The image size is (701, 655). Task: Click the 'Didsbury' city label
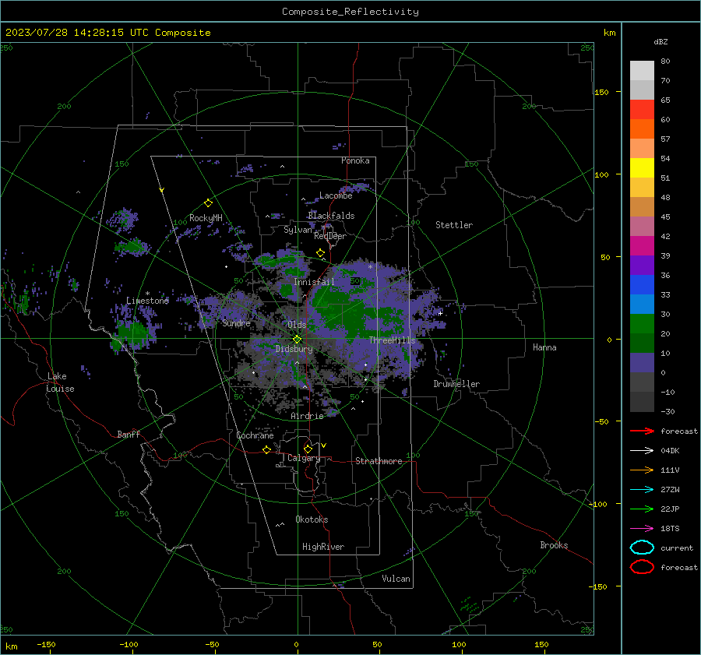pos(294,349)
